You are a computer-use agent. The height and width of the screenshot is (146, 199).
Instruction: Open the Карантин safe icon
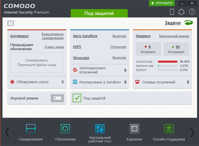[x=134, y=129]
